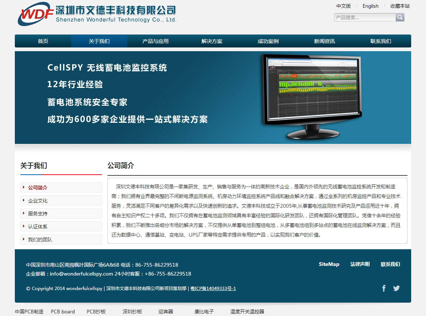Click the Copyright 2014 wonderfulcellspy text
Viewport: 426px width, 316px height.
click(64, 288)
